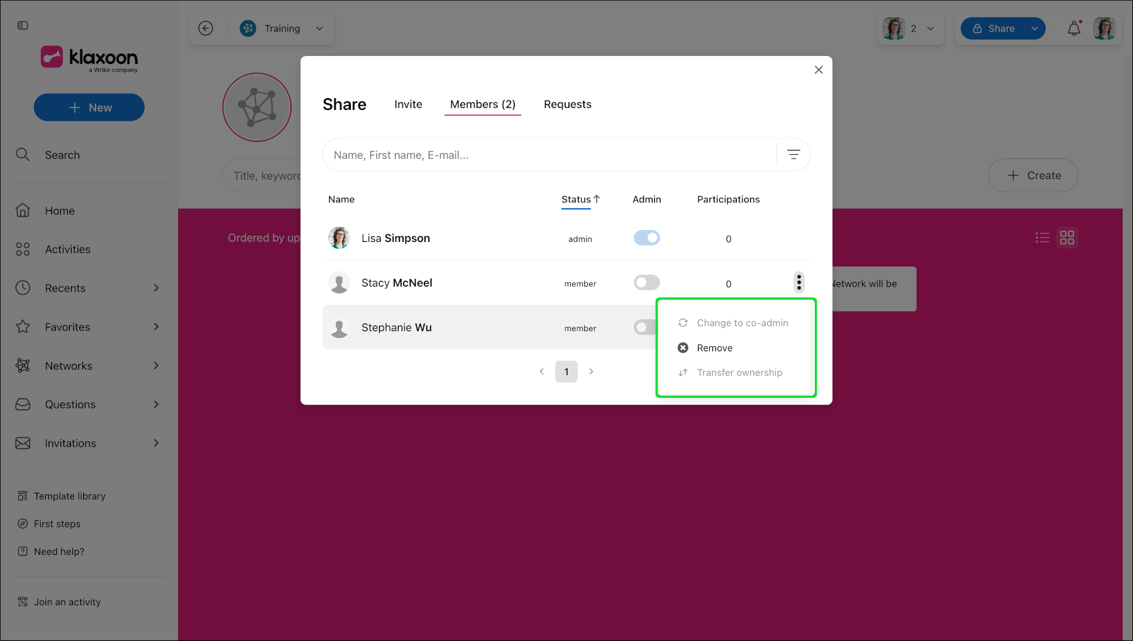The image size is (1133, 641).
Task: Click the New button
Action: [89, 107]
